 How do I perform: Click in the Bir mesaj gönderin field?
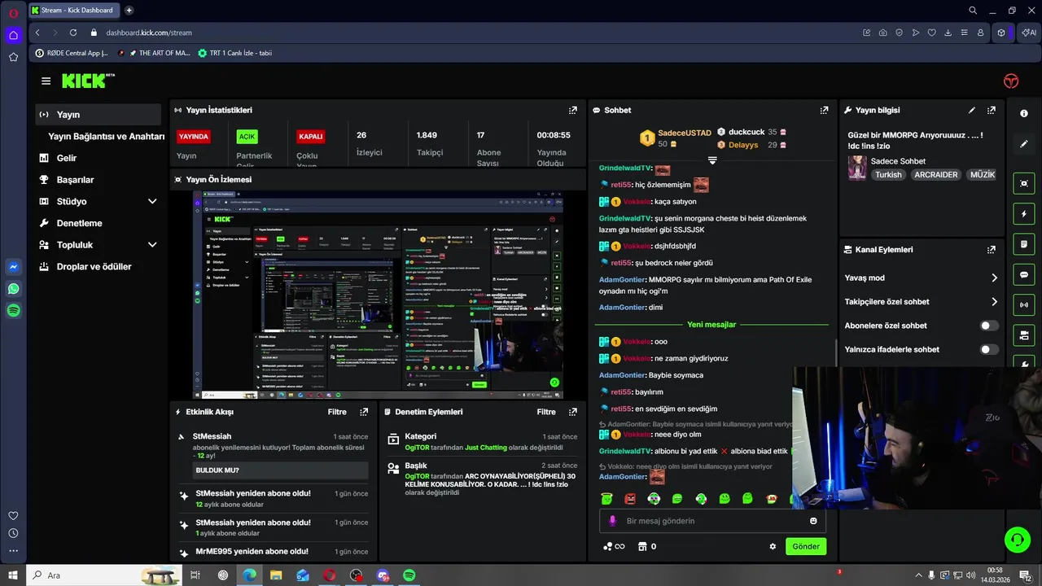click(x=712, y=521)
